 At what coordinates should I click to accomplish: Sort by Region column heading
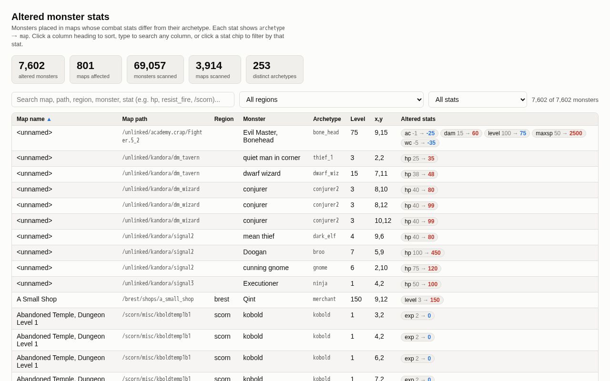pyautogui.click(x=224, y=119)
